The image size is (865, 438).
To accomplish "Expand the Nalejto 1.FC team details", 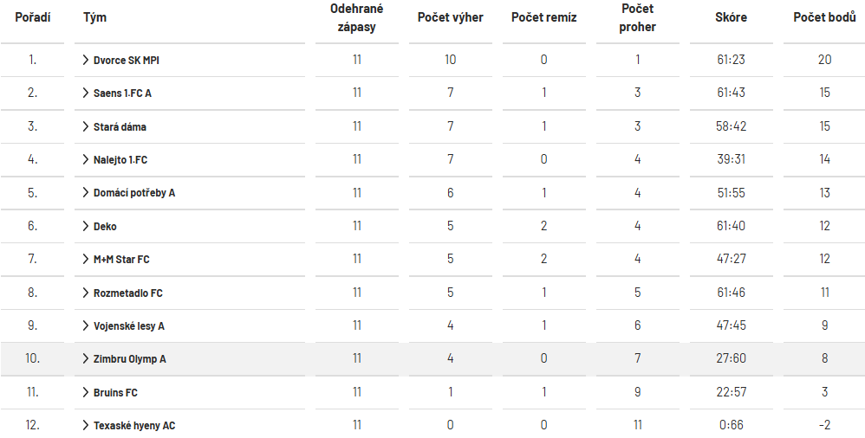I will coord(86,159).
